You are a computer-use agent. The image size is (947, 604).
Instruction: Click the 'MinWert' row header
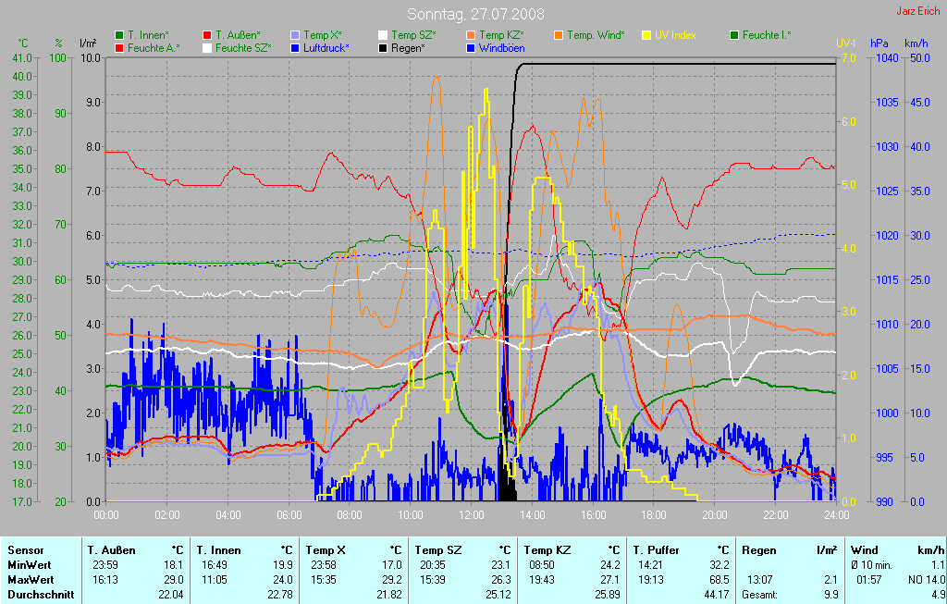click(29, 565)
